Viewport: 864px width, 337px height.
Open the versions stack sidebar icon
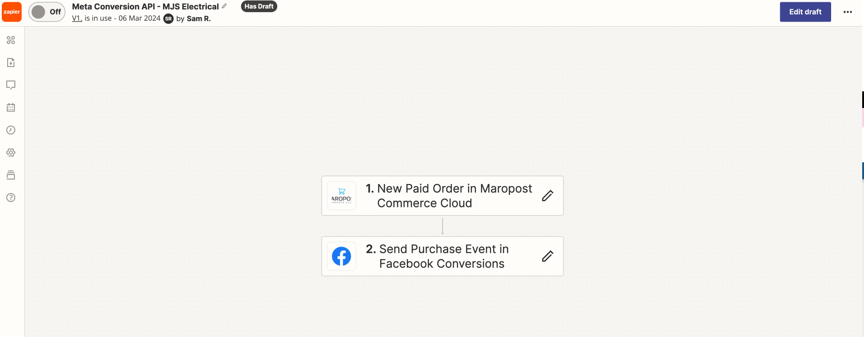11,175
